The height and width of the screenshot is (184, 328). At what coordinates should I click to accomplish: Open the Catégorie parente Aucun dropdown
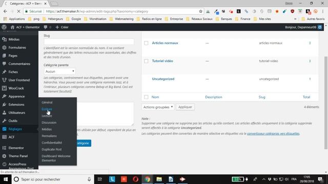59,72
